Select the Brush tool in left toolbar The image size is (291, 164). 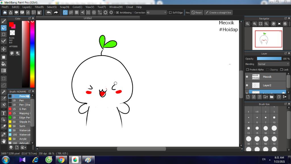click(x=3, y=21)
